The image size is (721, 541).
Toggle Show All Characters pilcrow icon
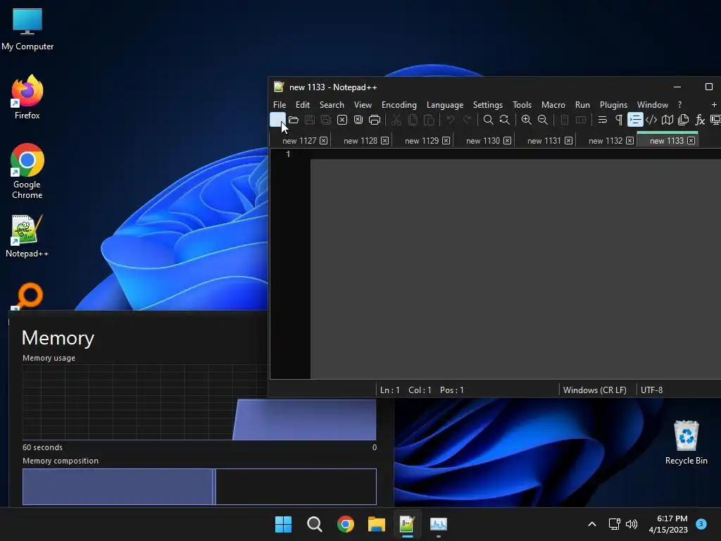619,120
